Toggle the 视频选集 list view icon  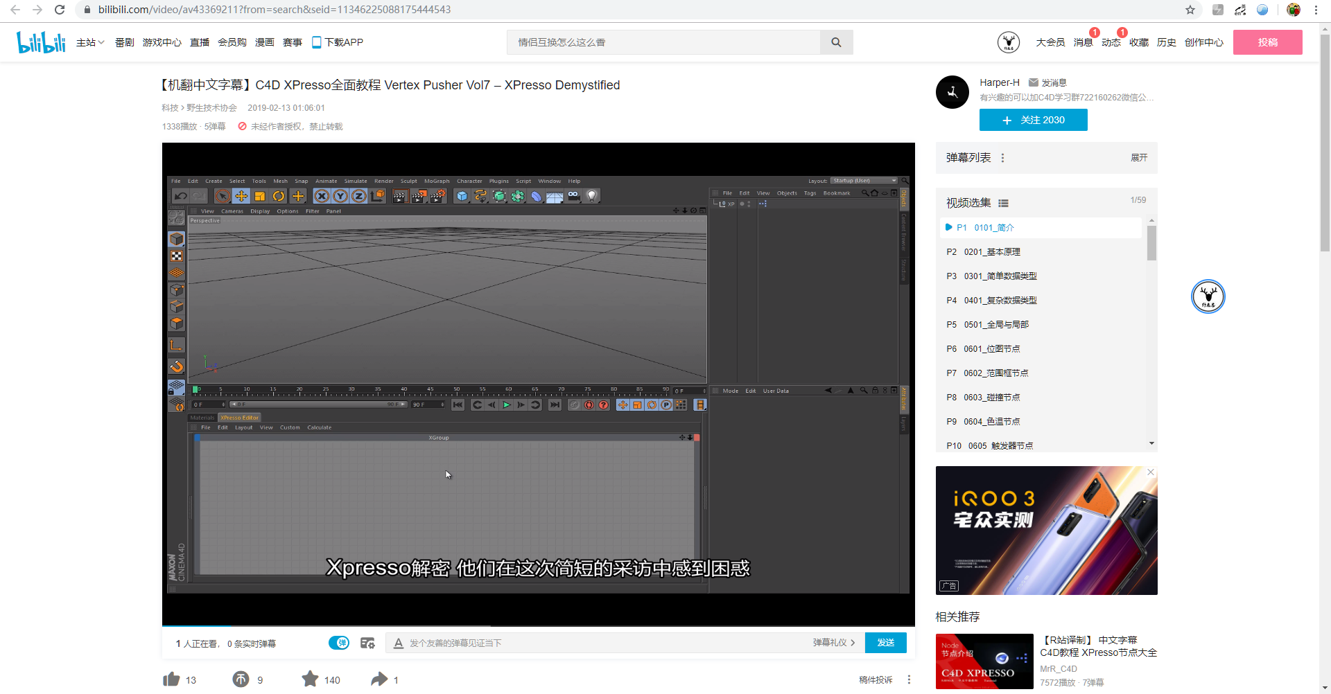tap(1003, 203)
